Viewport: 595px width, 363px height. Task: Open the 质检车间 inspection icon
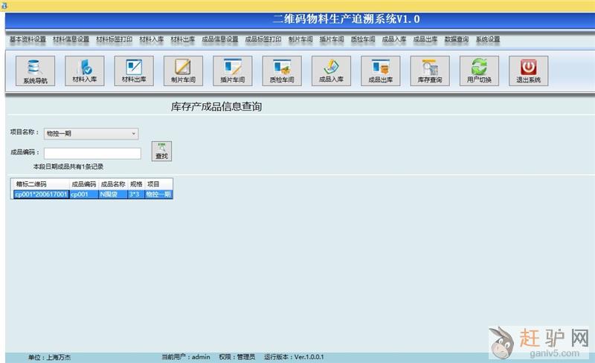(x=282, y=71)
